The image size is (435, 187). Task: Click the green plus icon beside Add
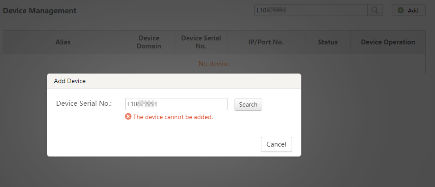click(x=401, y=10)
